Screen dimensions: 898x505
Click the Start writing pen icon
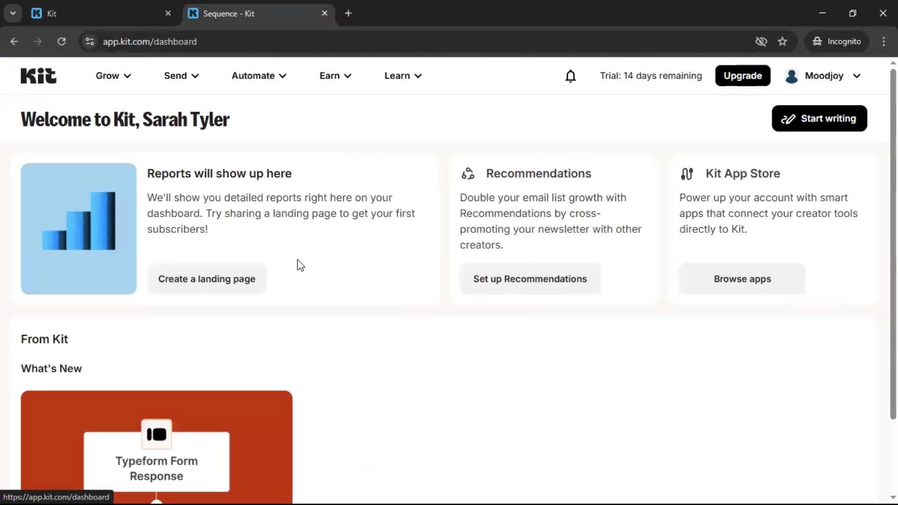788,118
